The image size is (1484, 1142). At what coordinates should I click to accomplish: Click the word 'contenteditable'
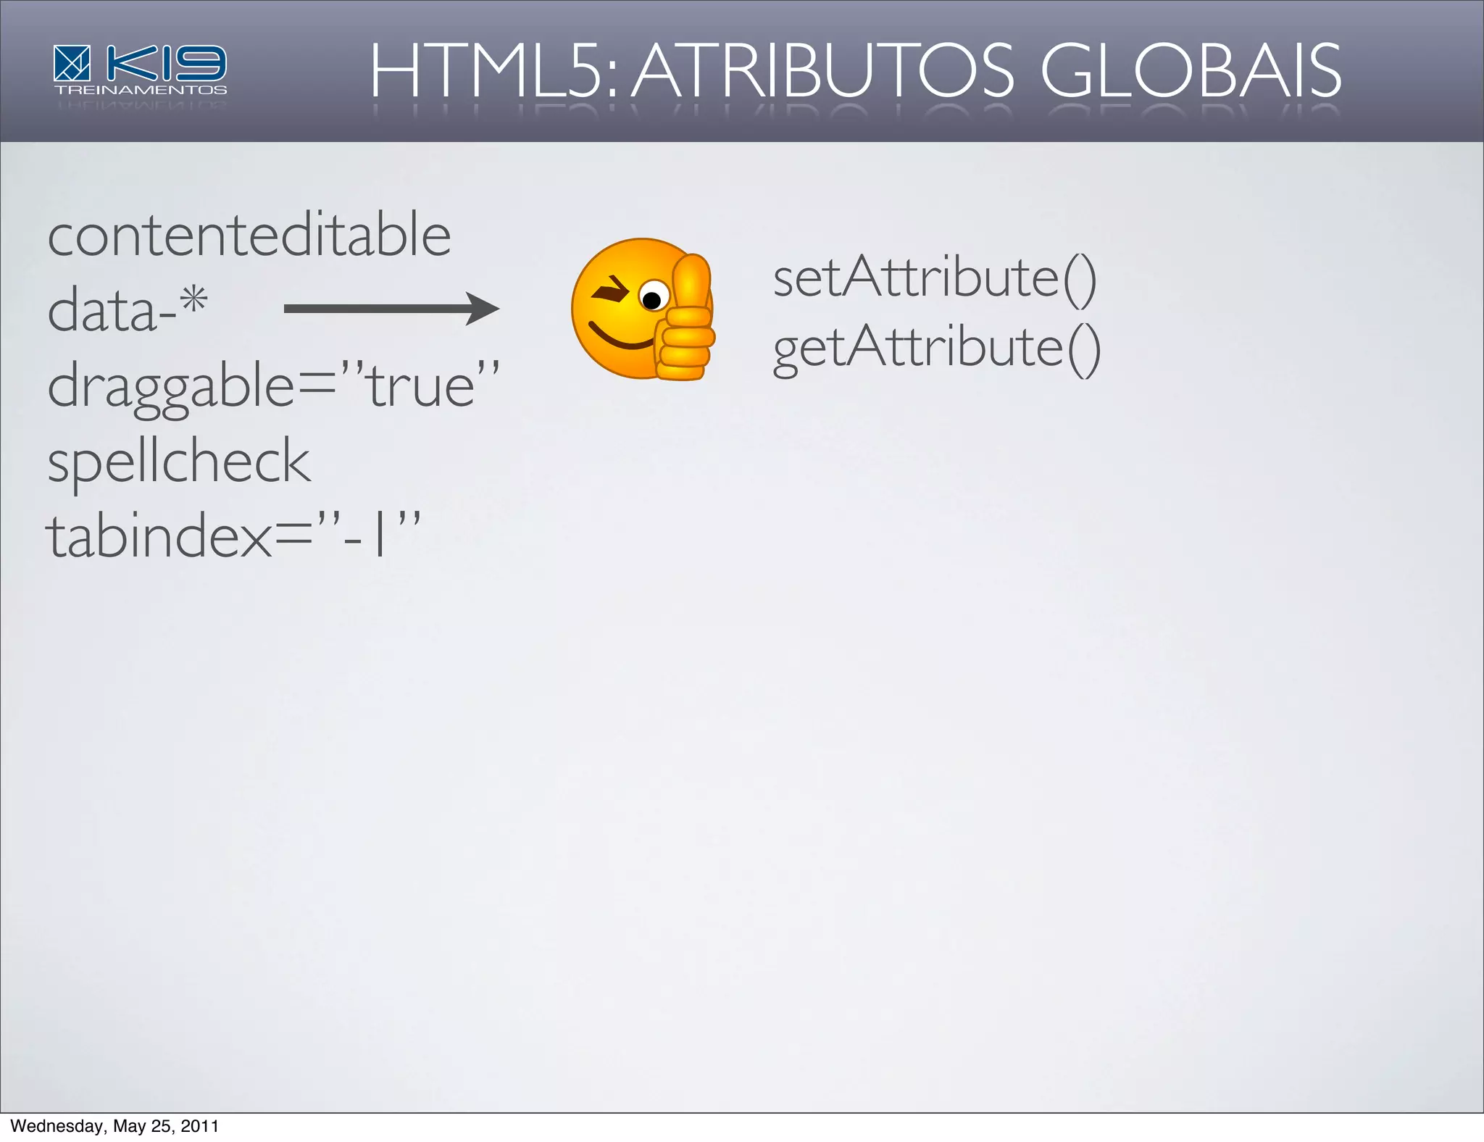[249, 233]
